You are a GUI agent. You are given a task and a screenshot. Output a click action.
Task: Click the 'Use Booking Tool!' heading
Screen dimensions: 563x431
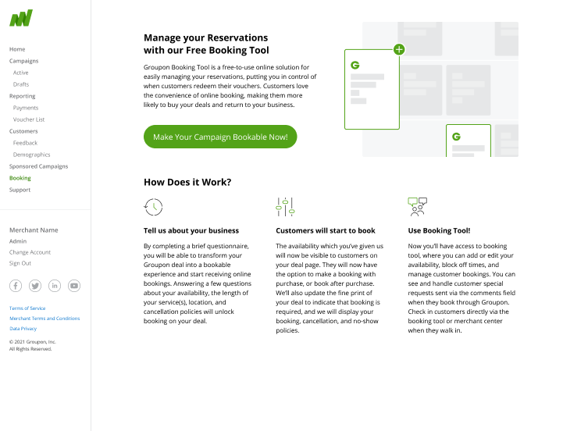pos(439,230)
